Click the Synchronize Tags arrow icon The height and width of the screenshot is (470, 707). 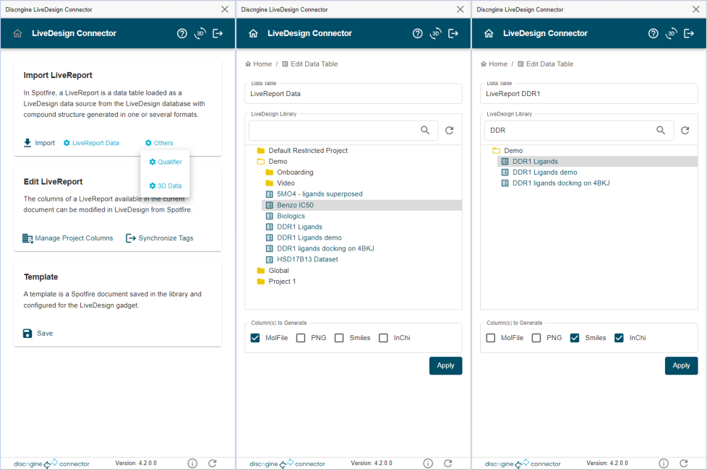click(x=131, y=238)
